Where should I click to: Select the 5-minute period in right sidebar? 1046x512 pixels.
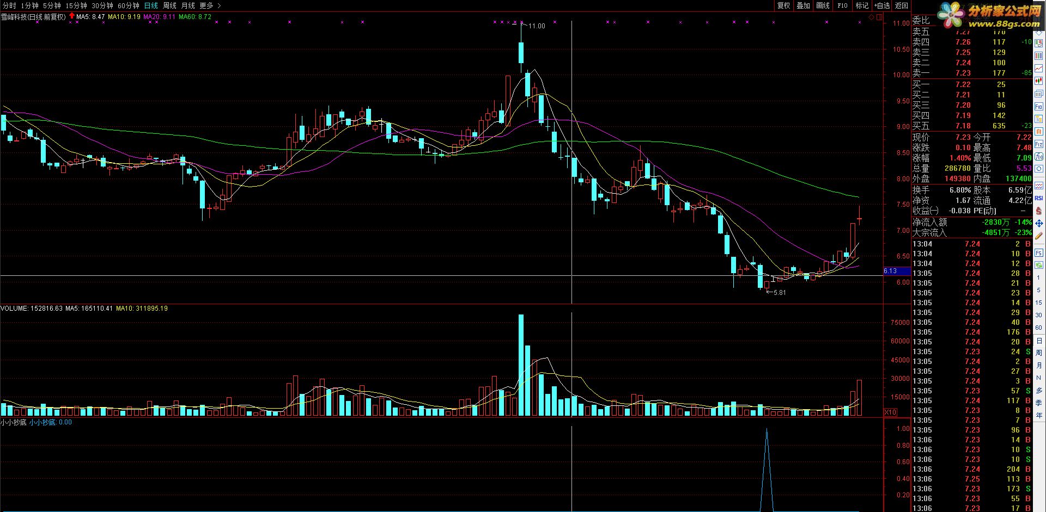[1039, 290]
